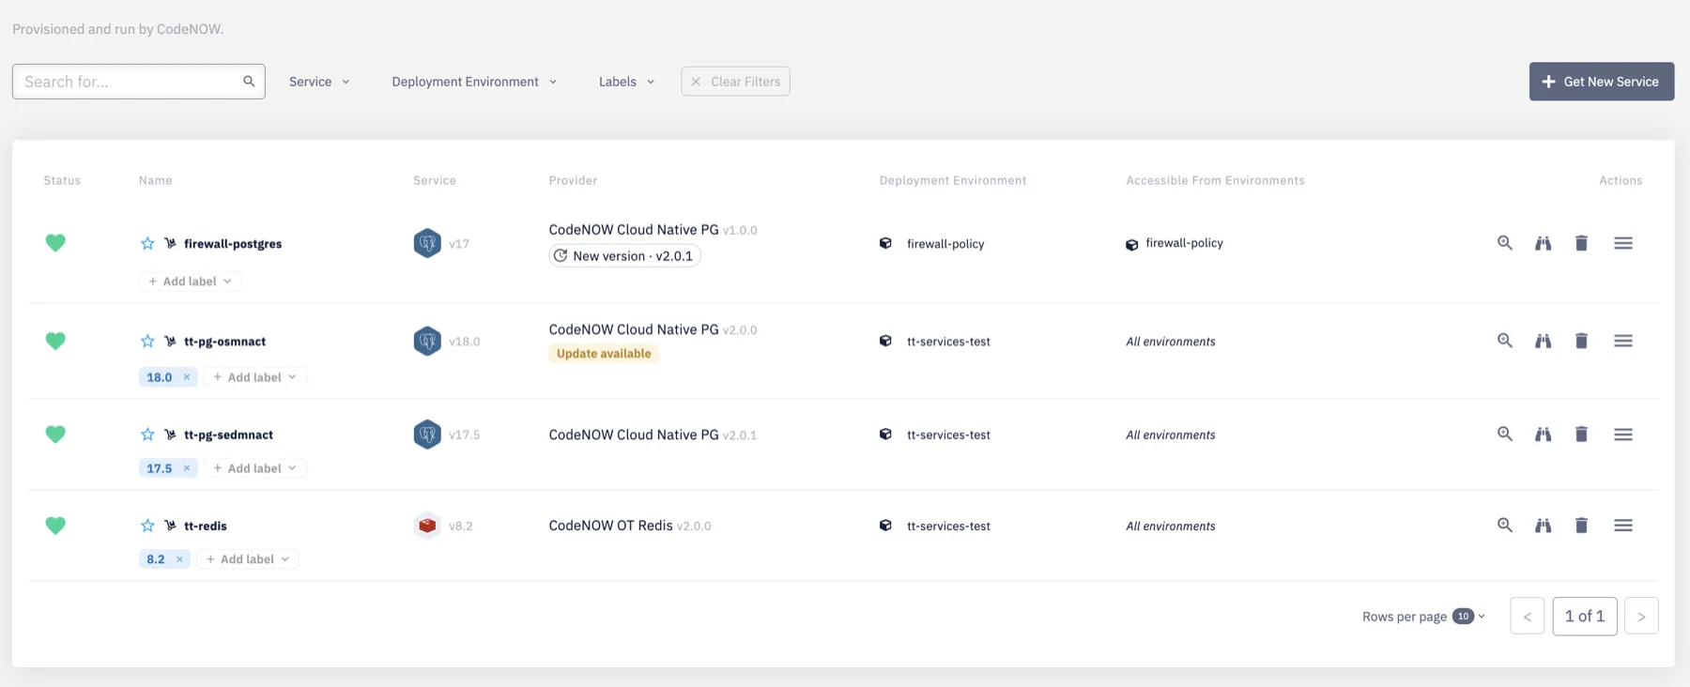
Task: Open detail magnifier for tt-pg-osmnact
Action: coord(1505,341)
